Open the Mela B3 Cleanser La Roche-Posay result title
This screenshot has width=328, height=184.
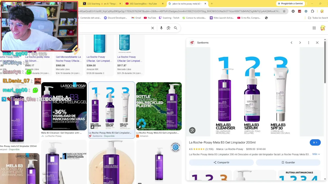(61, 133)
